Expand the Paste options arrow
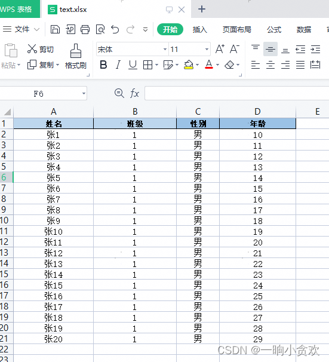This screenshot has height=362, width=329. (x=19, y=65)
